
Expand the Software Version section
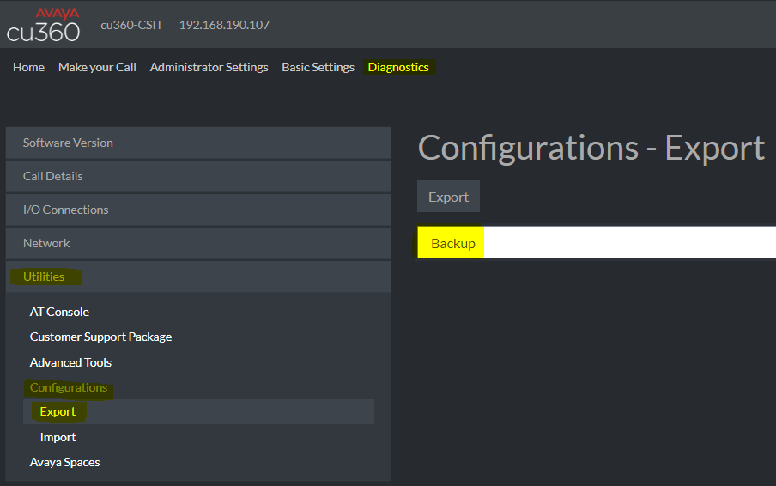tap(198, 143)
